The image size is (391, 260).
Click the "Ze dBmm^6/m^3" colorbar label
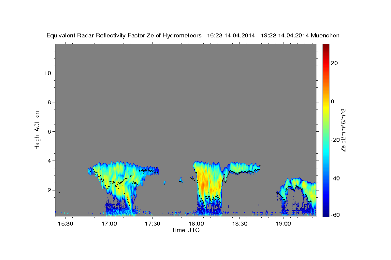[x=343, y=130]
